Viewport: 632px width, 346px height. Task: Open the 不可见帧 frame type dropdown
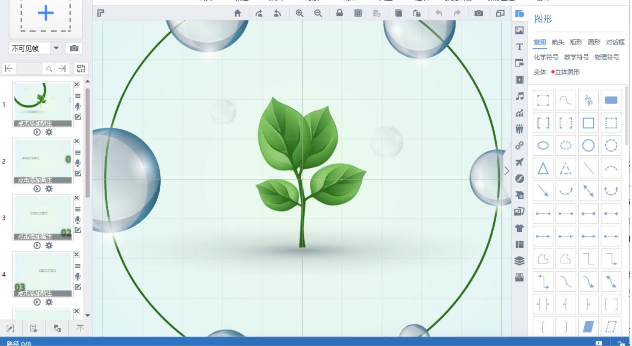(56, 48)
